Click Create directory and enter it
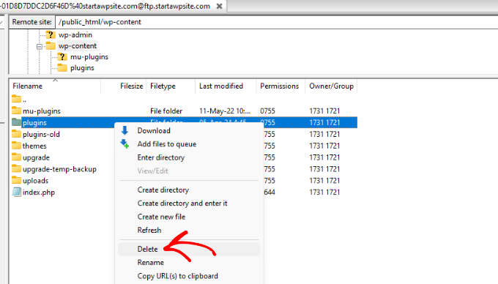This screenshot has width=498, height=284. coord(182,203)
